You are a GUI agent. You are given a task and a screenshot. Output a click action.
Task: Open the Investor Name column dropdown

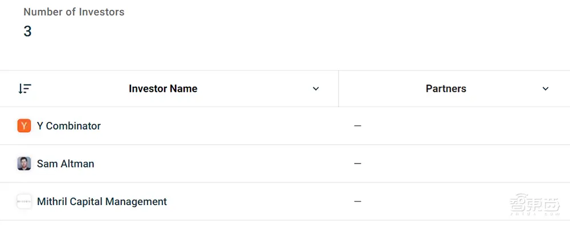[x=316, y=89]
